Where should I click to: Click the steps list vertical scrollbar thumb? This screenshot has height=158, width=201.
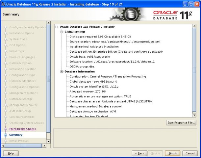tap(48, 79)
